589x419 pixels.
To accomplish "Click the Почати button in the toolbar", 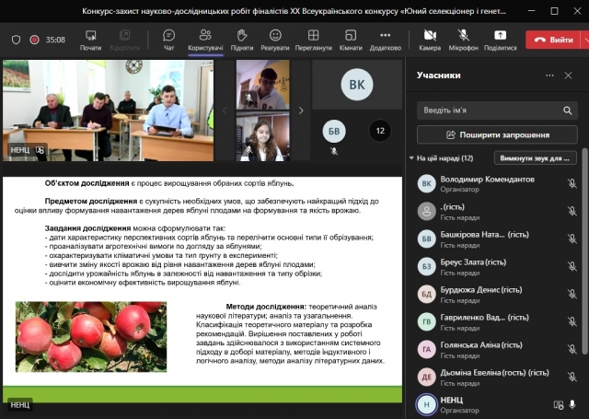I will coord(90,39).
